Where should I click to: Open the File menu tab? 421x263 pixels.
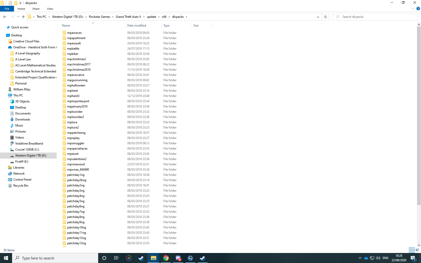click(x=7, y=9)
